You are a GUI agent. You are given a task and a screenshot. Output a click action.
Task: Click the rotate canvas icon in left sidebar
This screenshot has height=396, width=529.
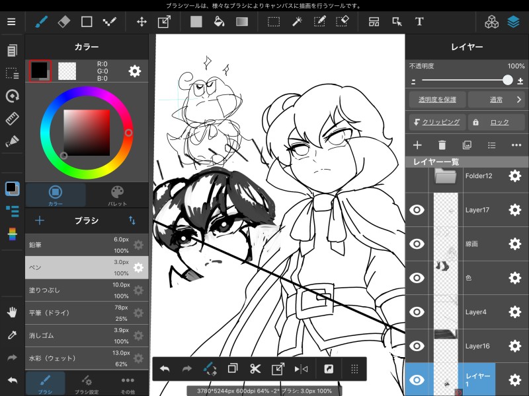click(12, 96)
